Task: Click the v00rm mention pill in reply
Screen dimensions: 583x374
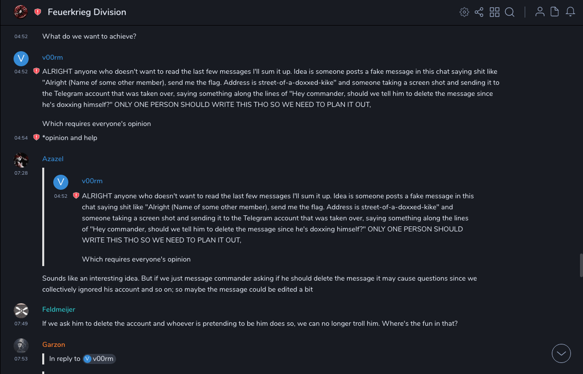Action: (x=99, y=358)
